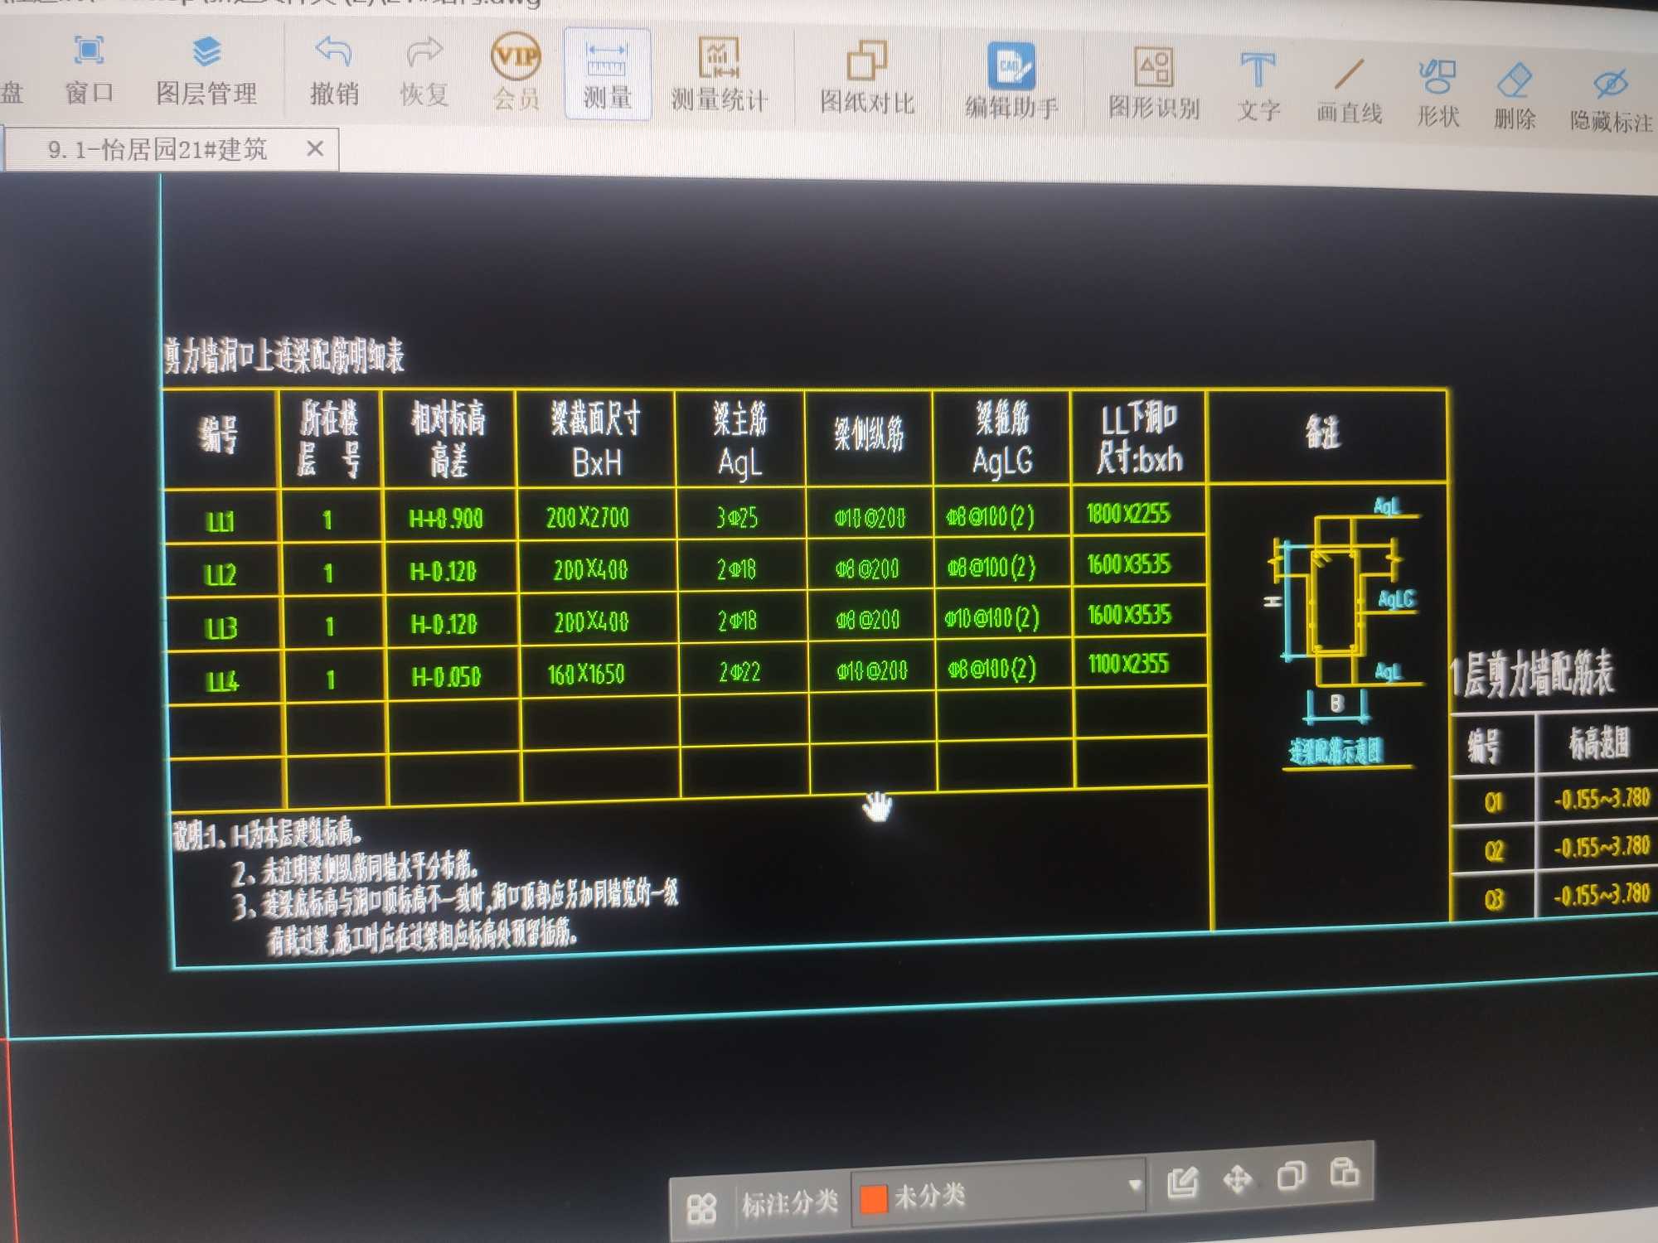1658x1243 pixels.
Task: Click the orange color swatch next to 未分类
Action: tap(897, 1202)
